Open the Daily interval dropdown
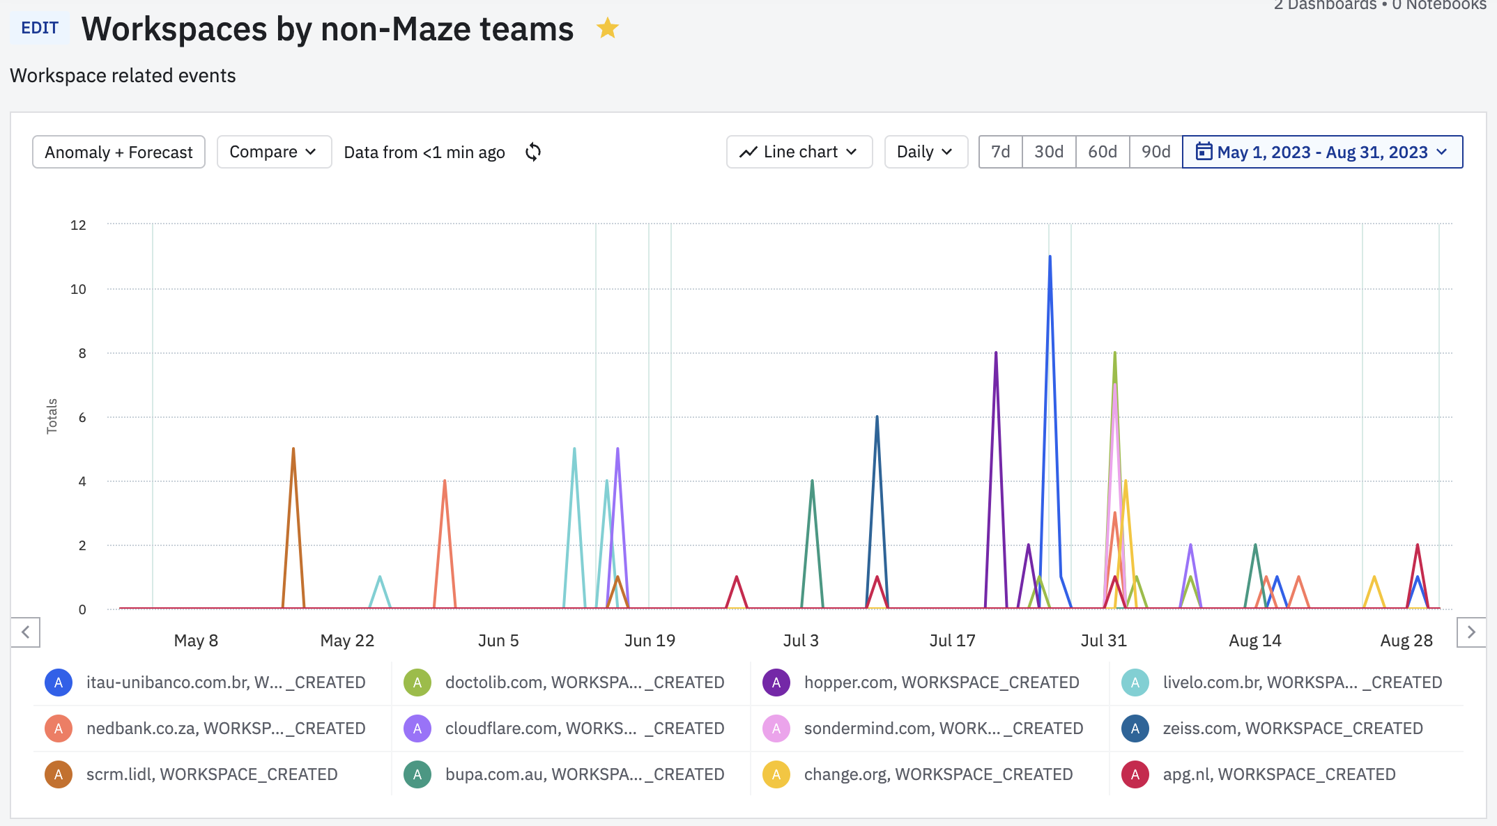The width and height of the screenshot is (1497, 826). [x=925, y=152]
